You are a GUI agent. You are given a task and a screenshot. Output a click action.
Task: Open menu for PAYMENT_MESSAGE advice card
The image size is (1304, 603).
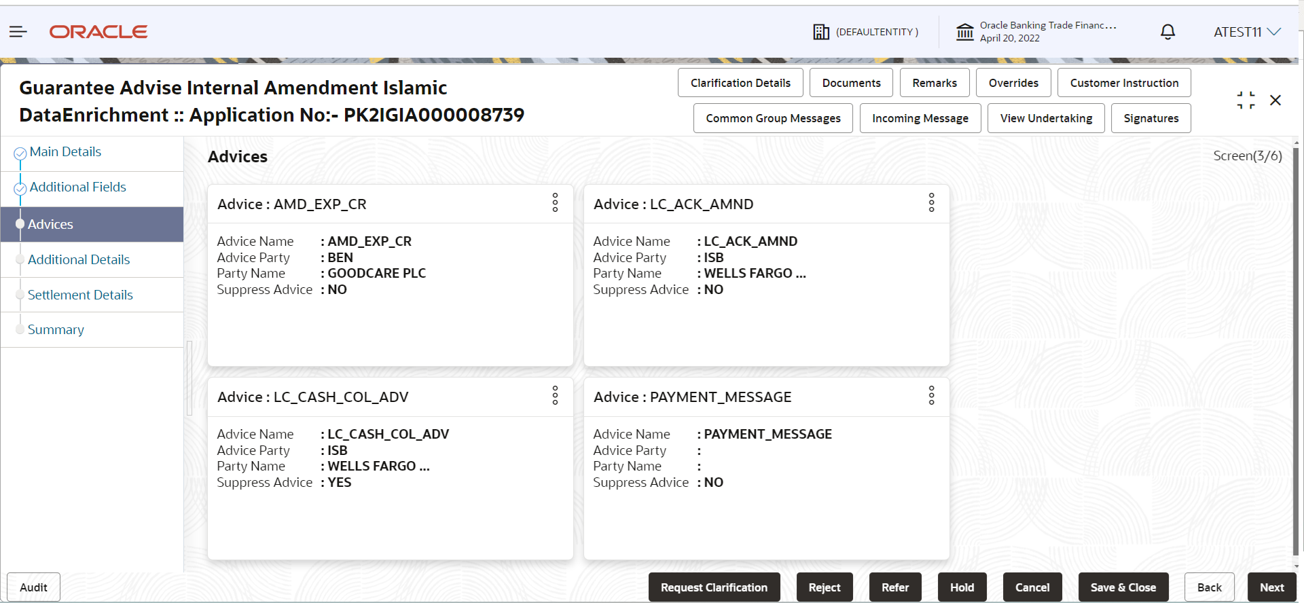[x=931, y=395]
